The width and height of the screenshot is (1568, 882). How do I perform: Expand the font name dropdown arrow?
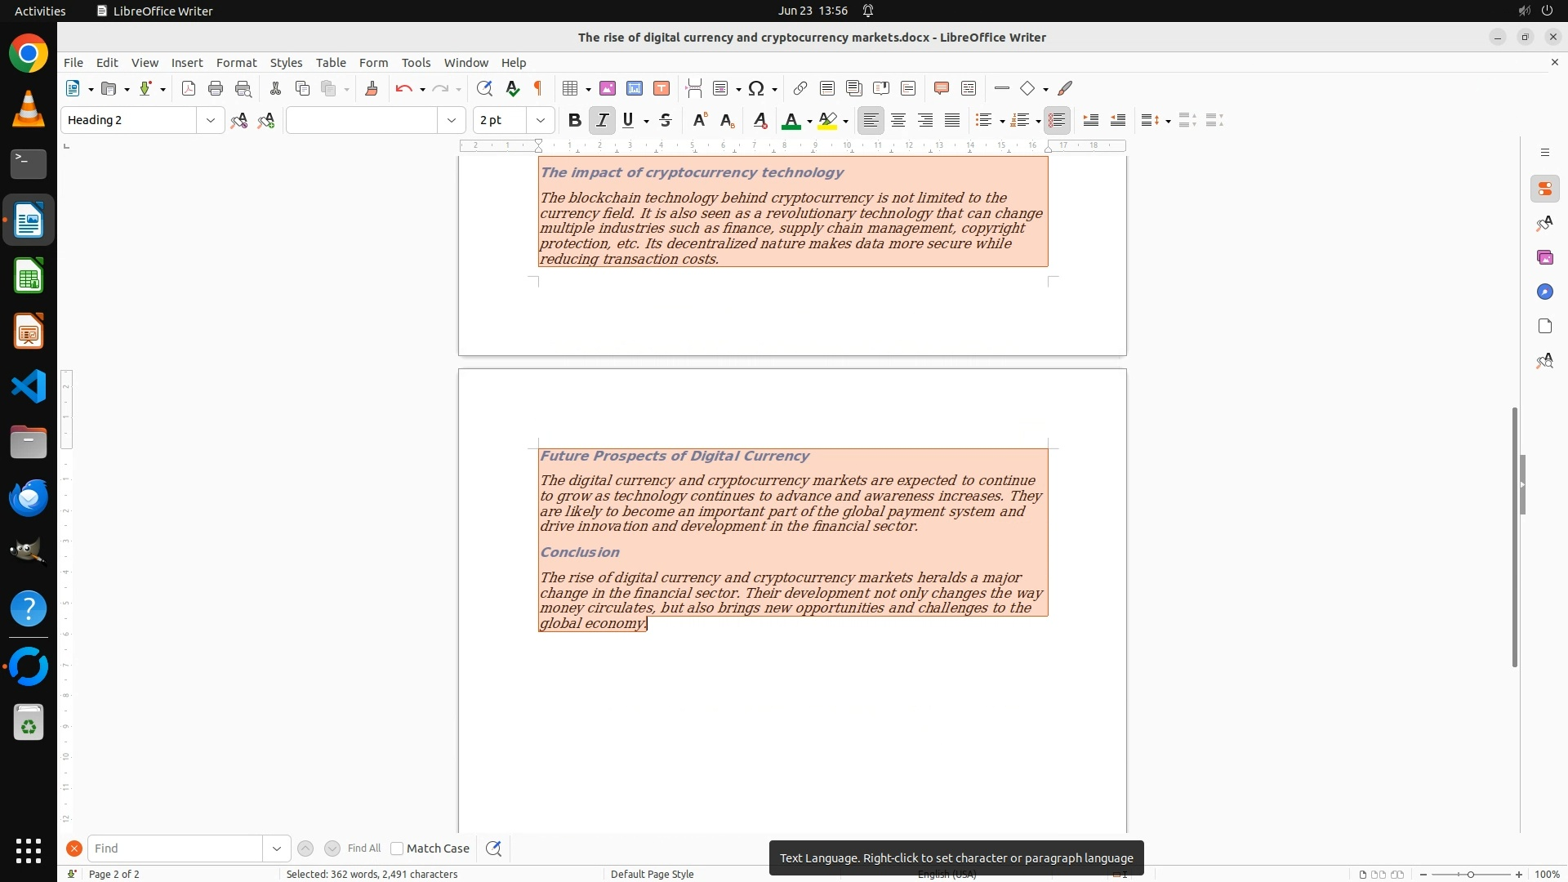pyautogui.click(x=451, y=120)
